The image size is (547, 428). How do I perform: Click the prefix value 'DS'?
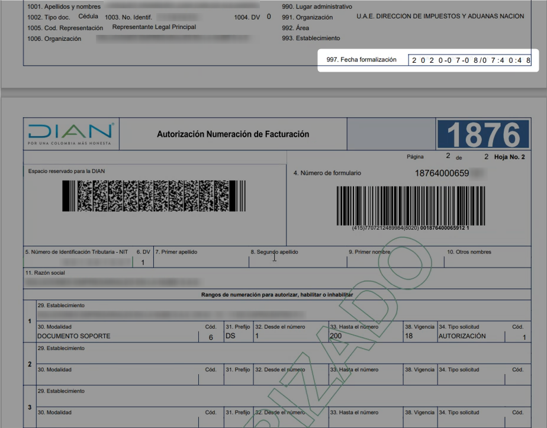coord(230,336)
